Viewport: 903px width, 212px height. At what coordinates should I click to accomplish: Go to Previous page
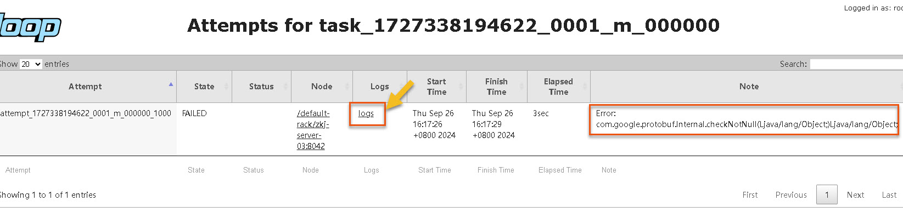click(791, 195)
